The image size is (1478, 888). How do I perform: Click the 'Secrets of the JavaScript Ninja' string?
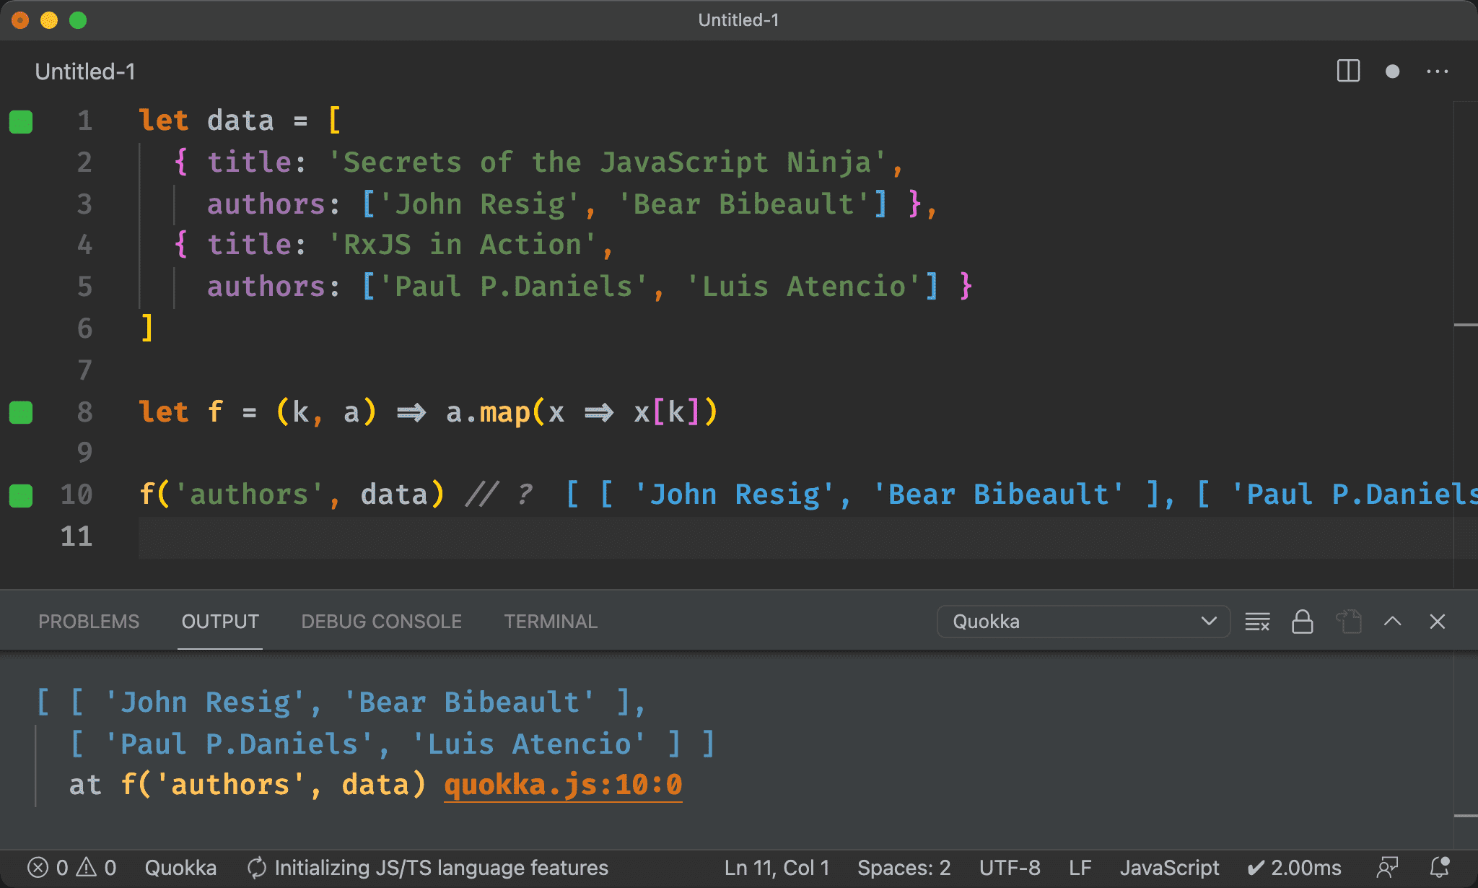coord(608,162)
